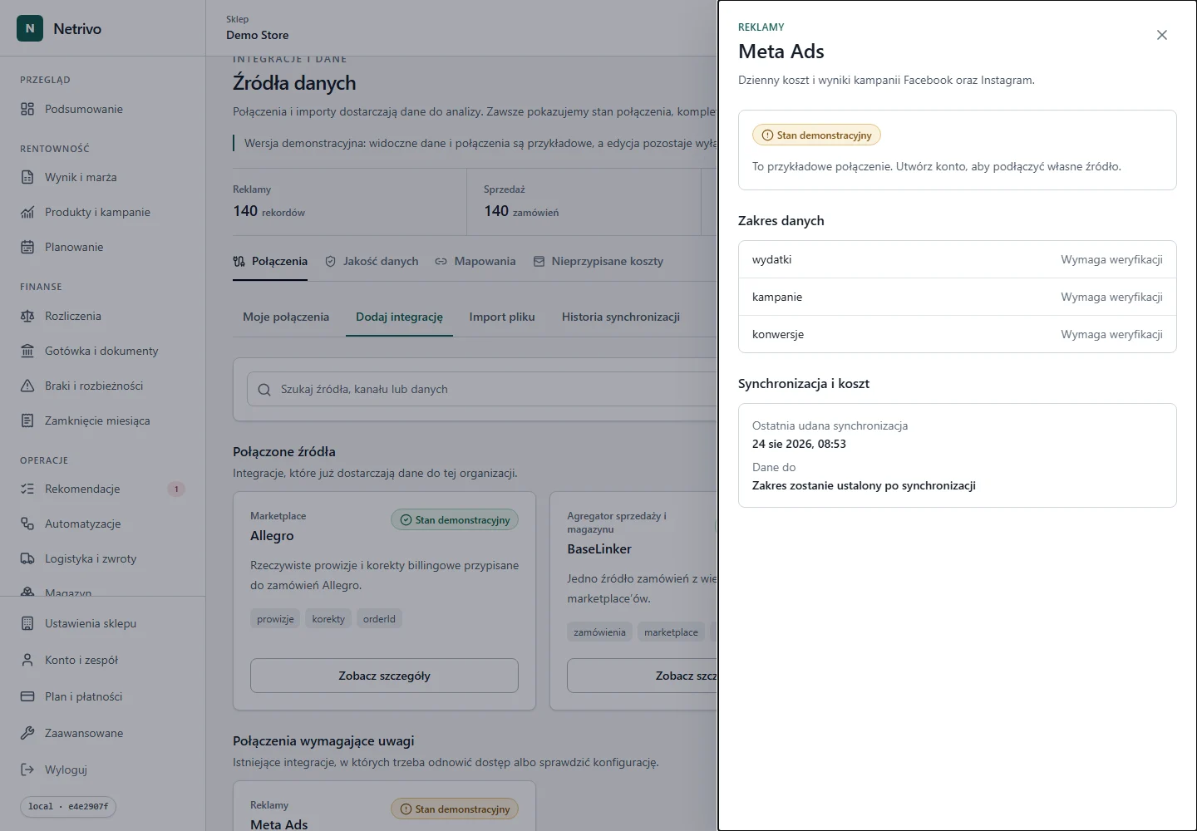This screenshot has width=1197, height=831.
Task: Click the Plan i płatności card icon
Action: 27,696
